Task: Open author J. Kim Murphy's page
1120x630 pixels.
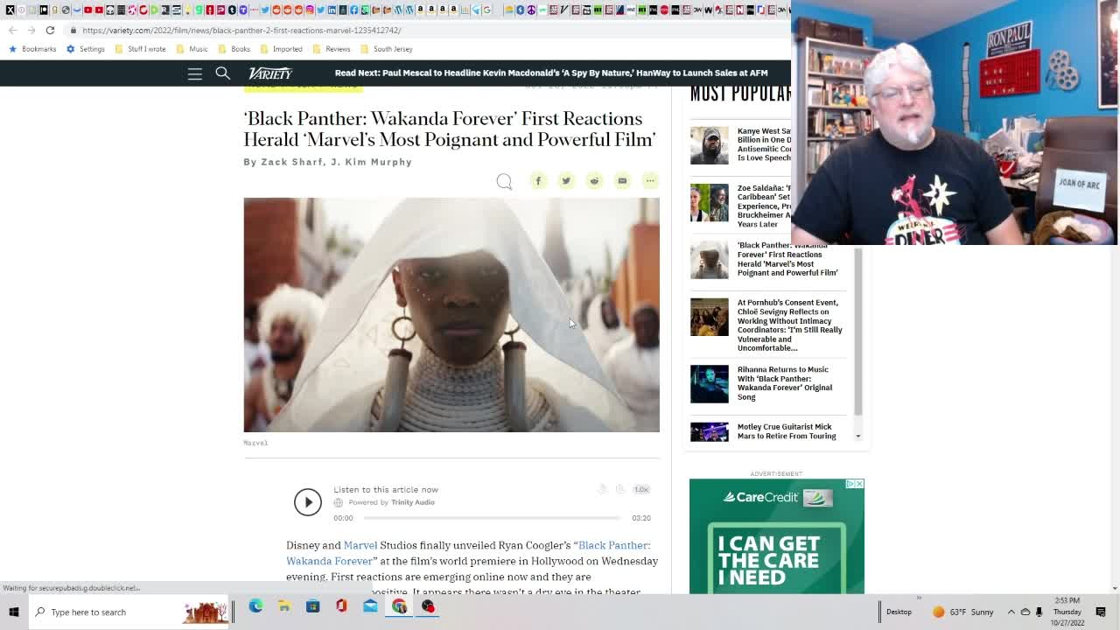Action: [x=371, y=162]
